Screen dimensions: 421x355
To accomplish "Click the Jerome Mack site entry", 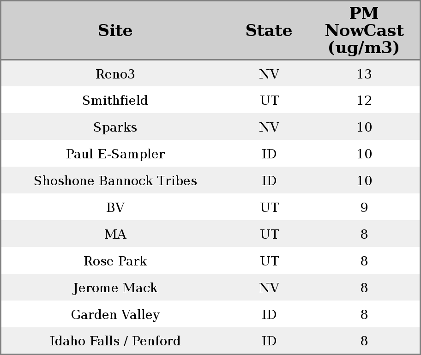I will point(115,288).
